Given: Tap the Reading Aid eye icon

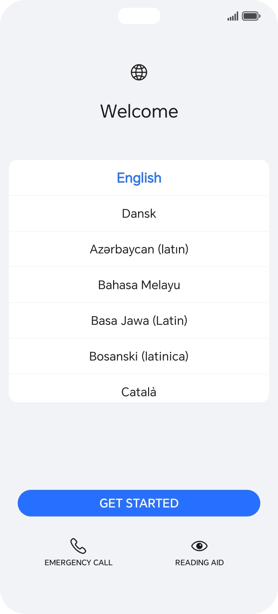Looking at the screenshot, I should coord(200,546).
